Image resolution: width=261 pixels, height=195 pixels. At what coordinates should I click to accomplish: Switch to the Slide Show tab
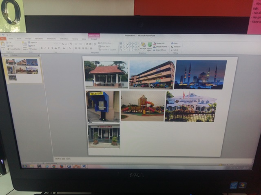pos(64,39)
